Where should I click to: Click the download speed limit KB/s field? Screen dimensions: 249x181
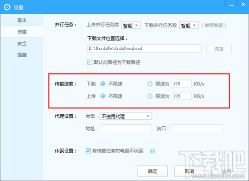tap(181, 84)
